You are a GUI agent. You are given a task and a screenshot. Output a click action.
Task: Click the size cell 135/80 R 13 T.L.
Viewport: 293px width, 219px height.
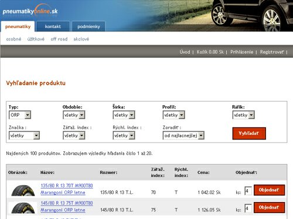tap(117, 193)
